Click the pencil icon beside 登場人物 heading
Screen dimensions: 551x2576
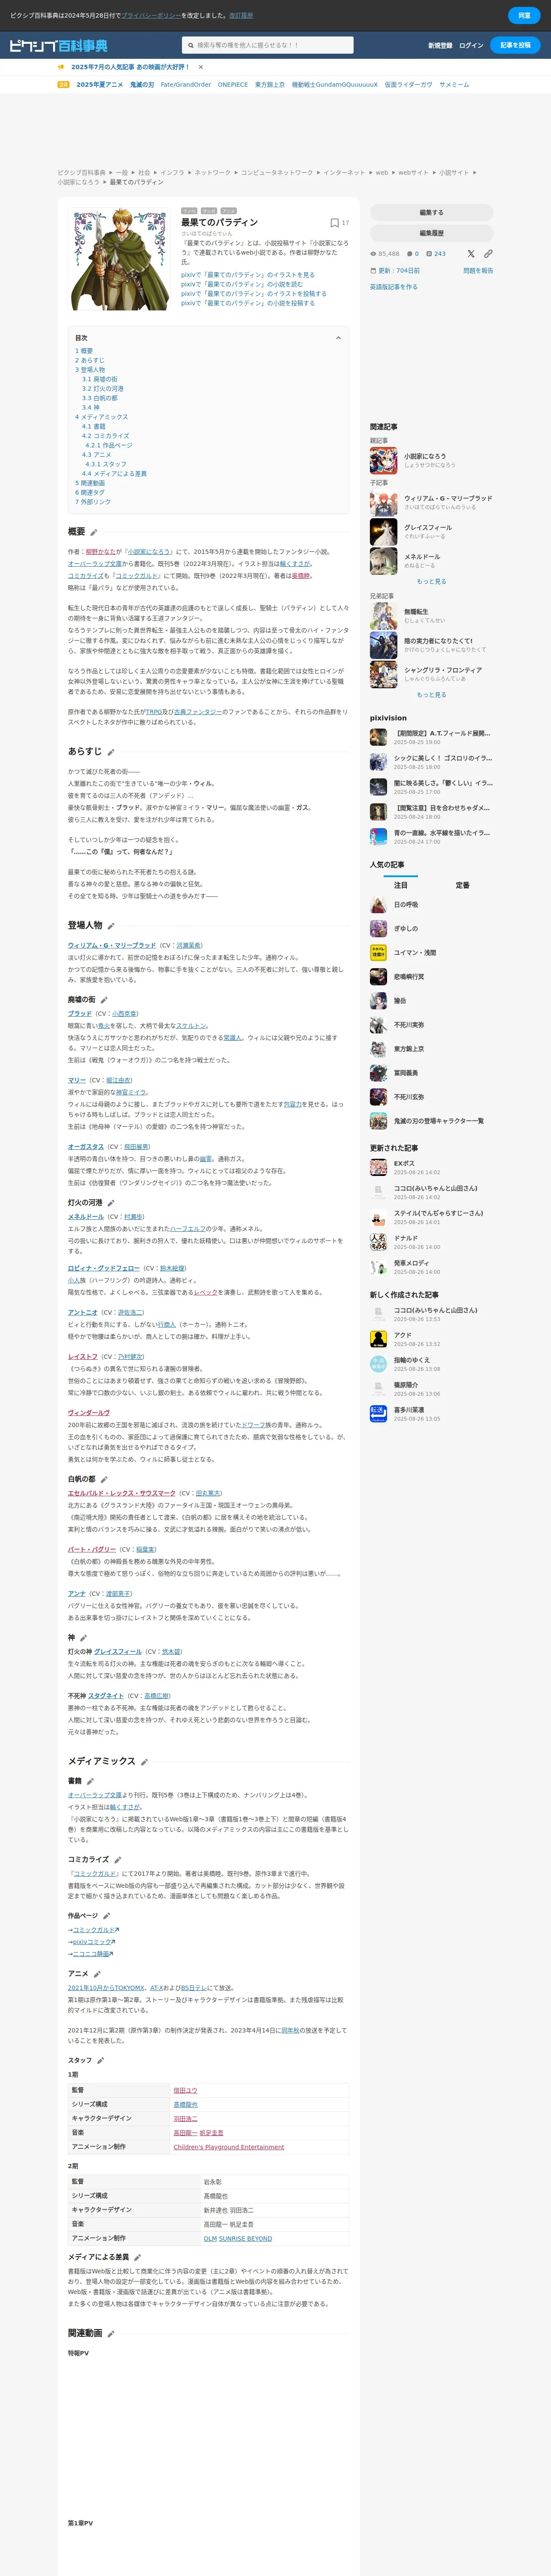pos(111,926)
